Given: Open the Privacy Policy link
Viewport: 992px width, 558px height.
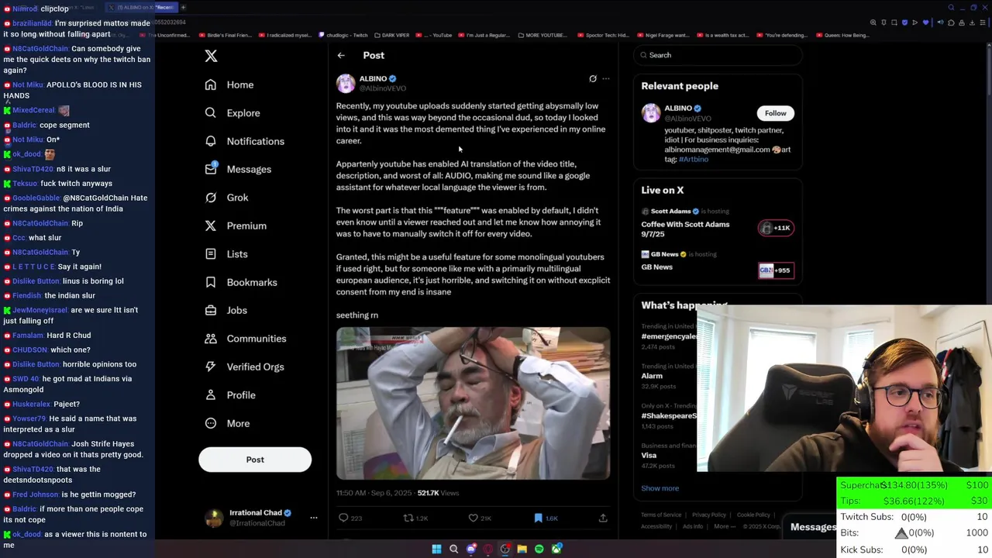Looking at the screenshot, I should pos(709,515).
